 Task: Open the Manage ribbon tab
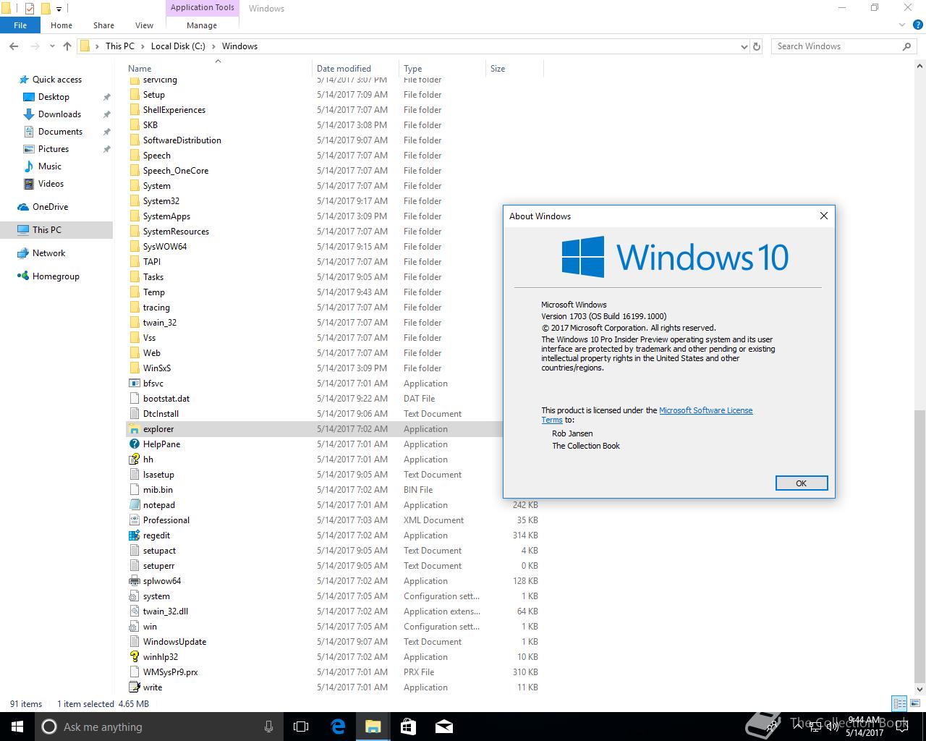click(202, 25)
